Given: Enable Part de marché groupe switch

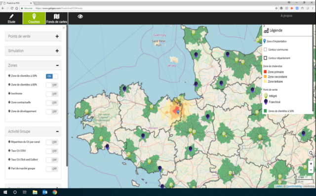Looking at the screenshot, I should pos(52,169).
